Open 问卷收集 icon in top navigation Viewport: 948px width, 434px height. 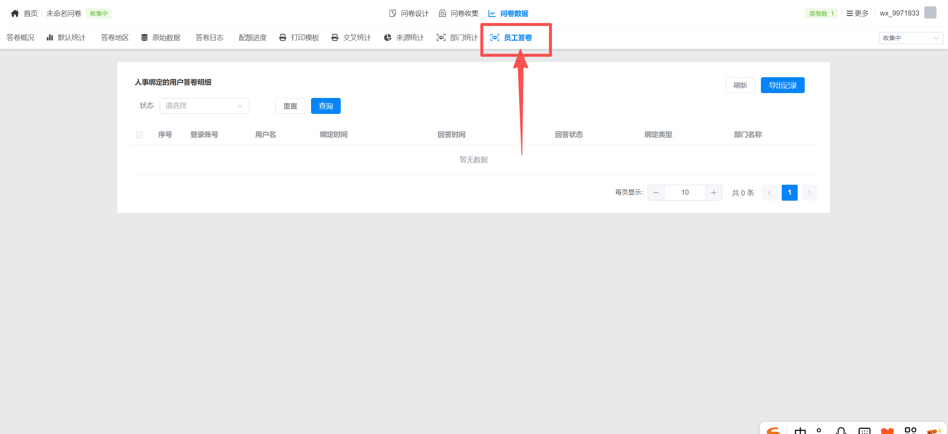[x=442, y=13]
